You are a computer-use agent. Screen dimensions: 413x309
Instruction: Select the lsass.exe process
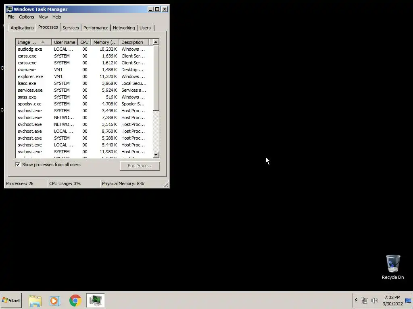coord(84,83)
